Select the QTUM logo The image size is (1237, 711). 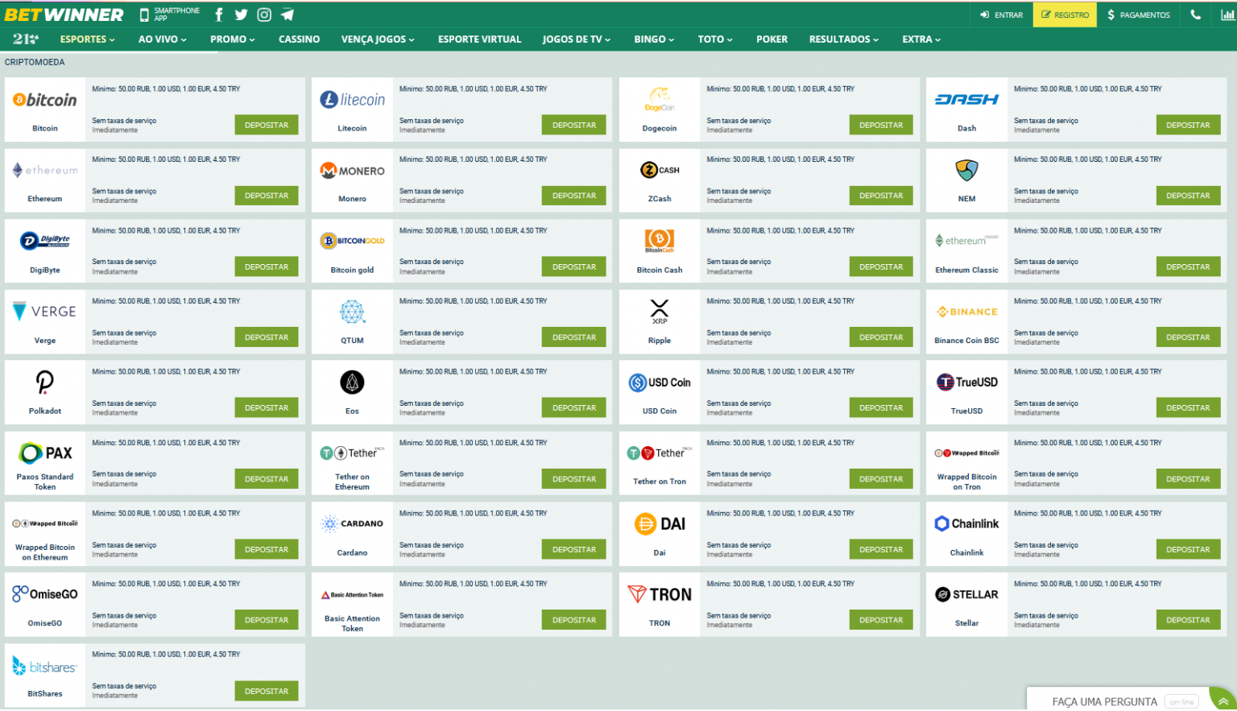[x=352, y=312]
